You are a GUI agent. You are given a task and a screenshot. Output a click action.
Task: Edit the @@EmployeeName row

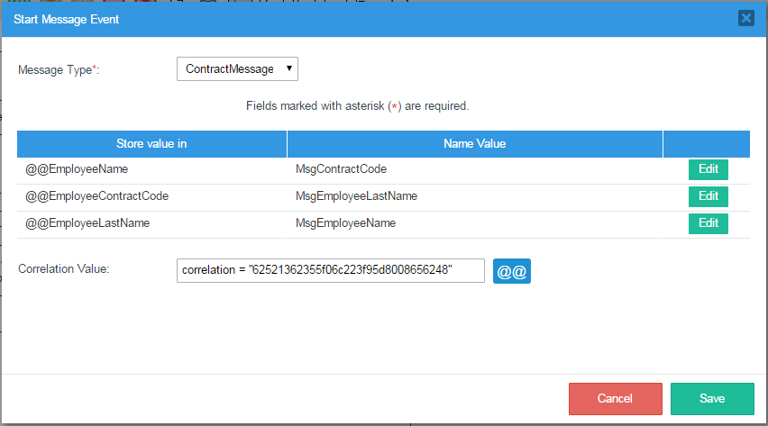click(x=708, y=169)
